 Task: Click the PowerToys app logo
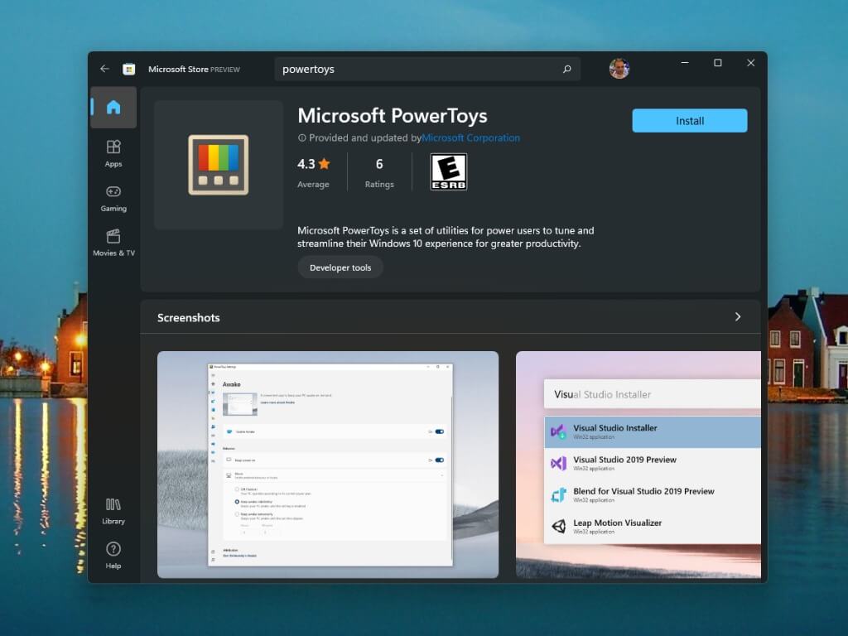(219, 165)
